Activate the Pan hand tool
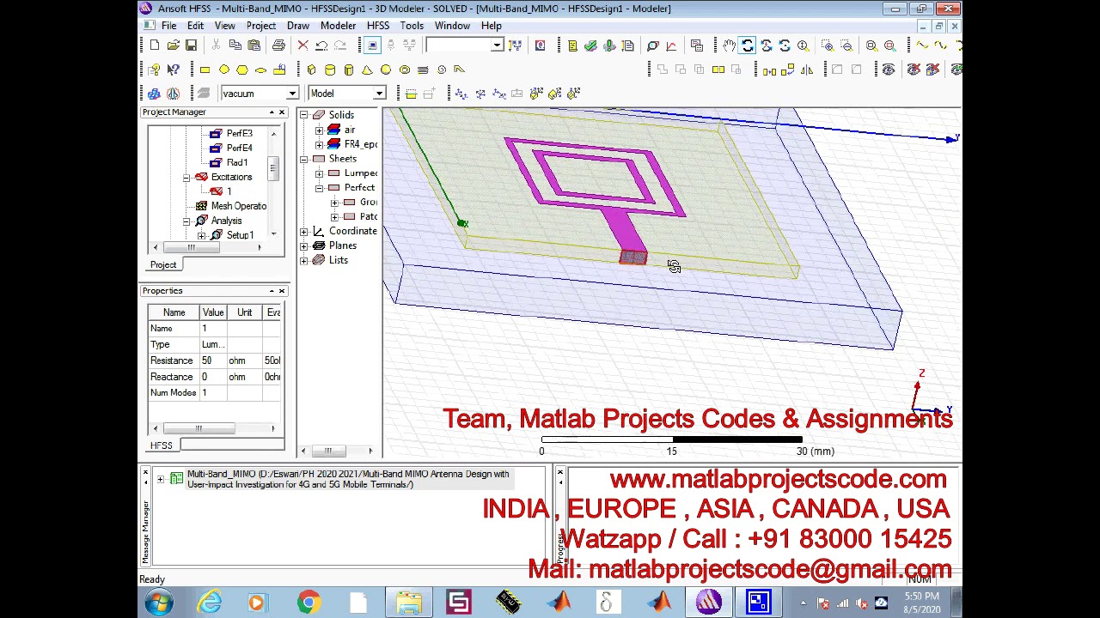 coord(729,45)
